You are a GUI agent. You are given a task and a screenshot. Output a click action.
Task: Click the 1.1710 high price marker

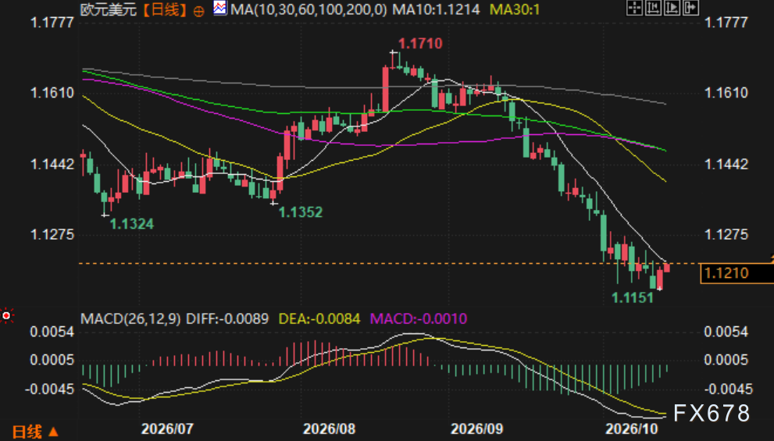click(420, 44)
